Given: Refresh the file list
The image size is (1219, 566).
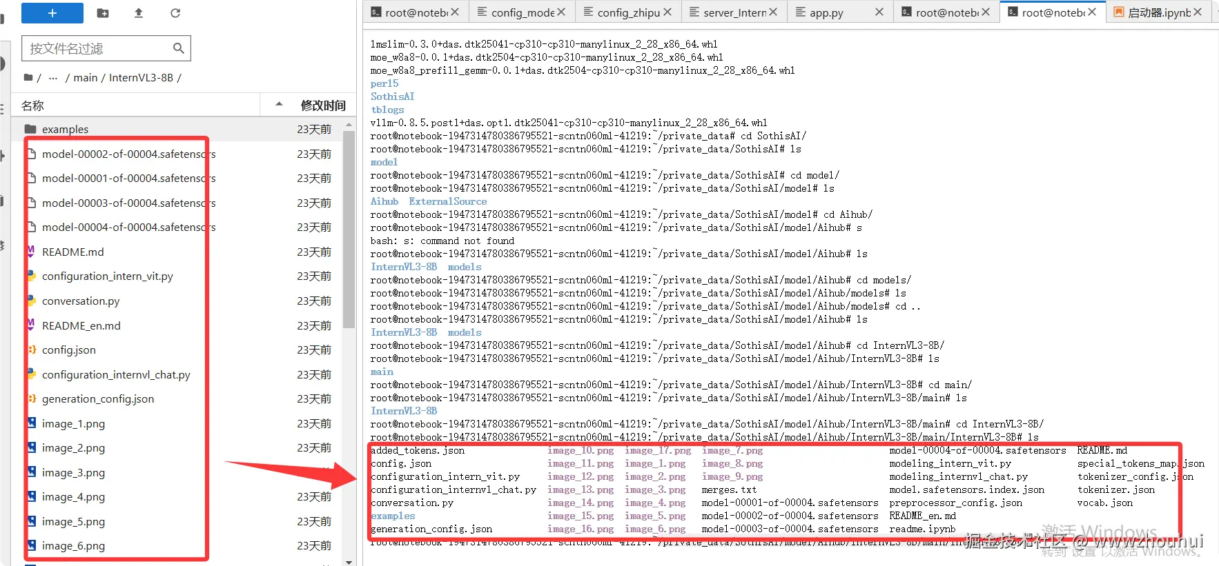Looking at the screenshot, I should (x=175, y=13).
